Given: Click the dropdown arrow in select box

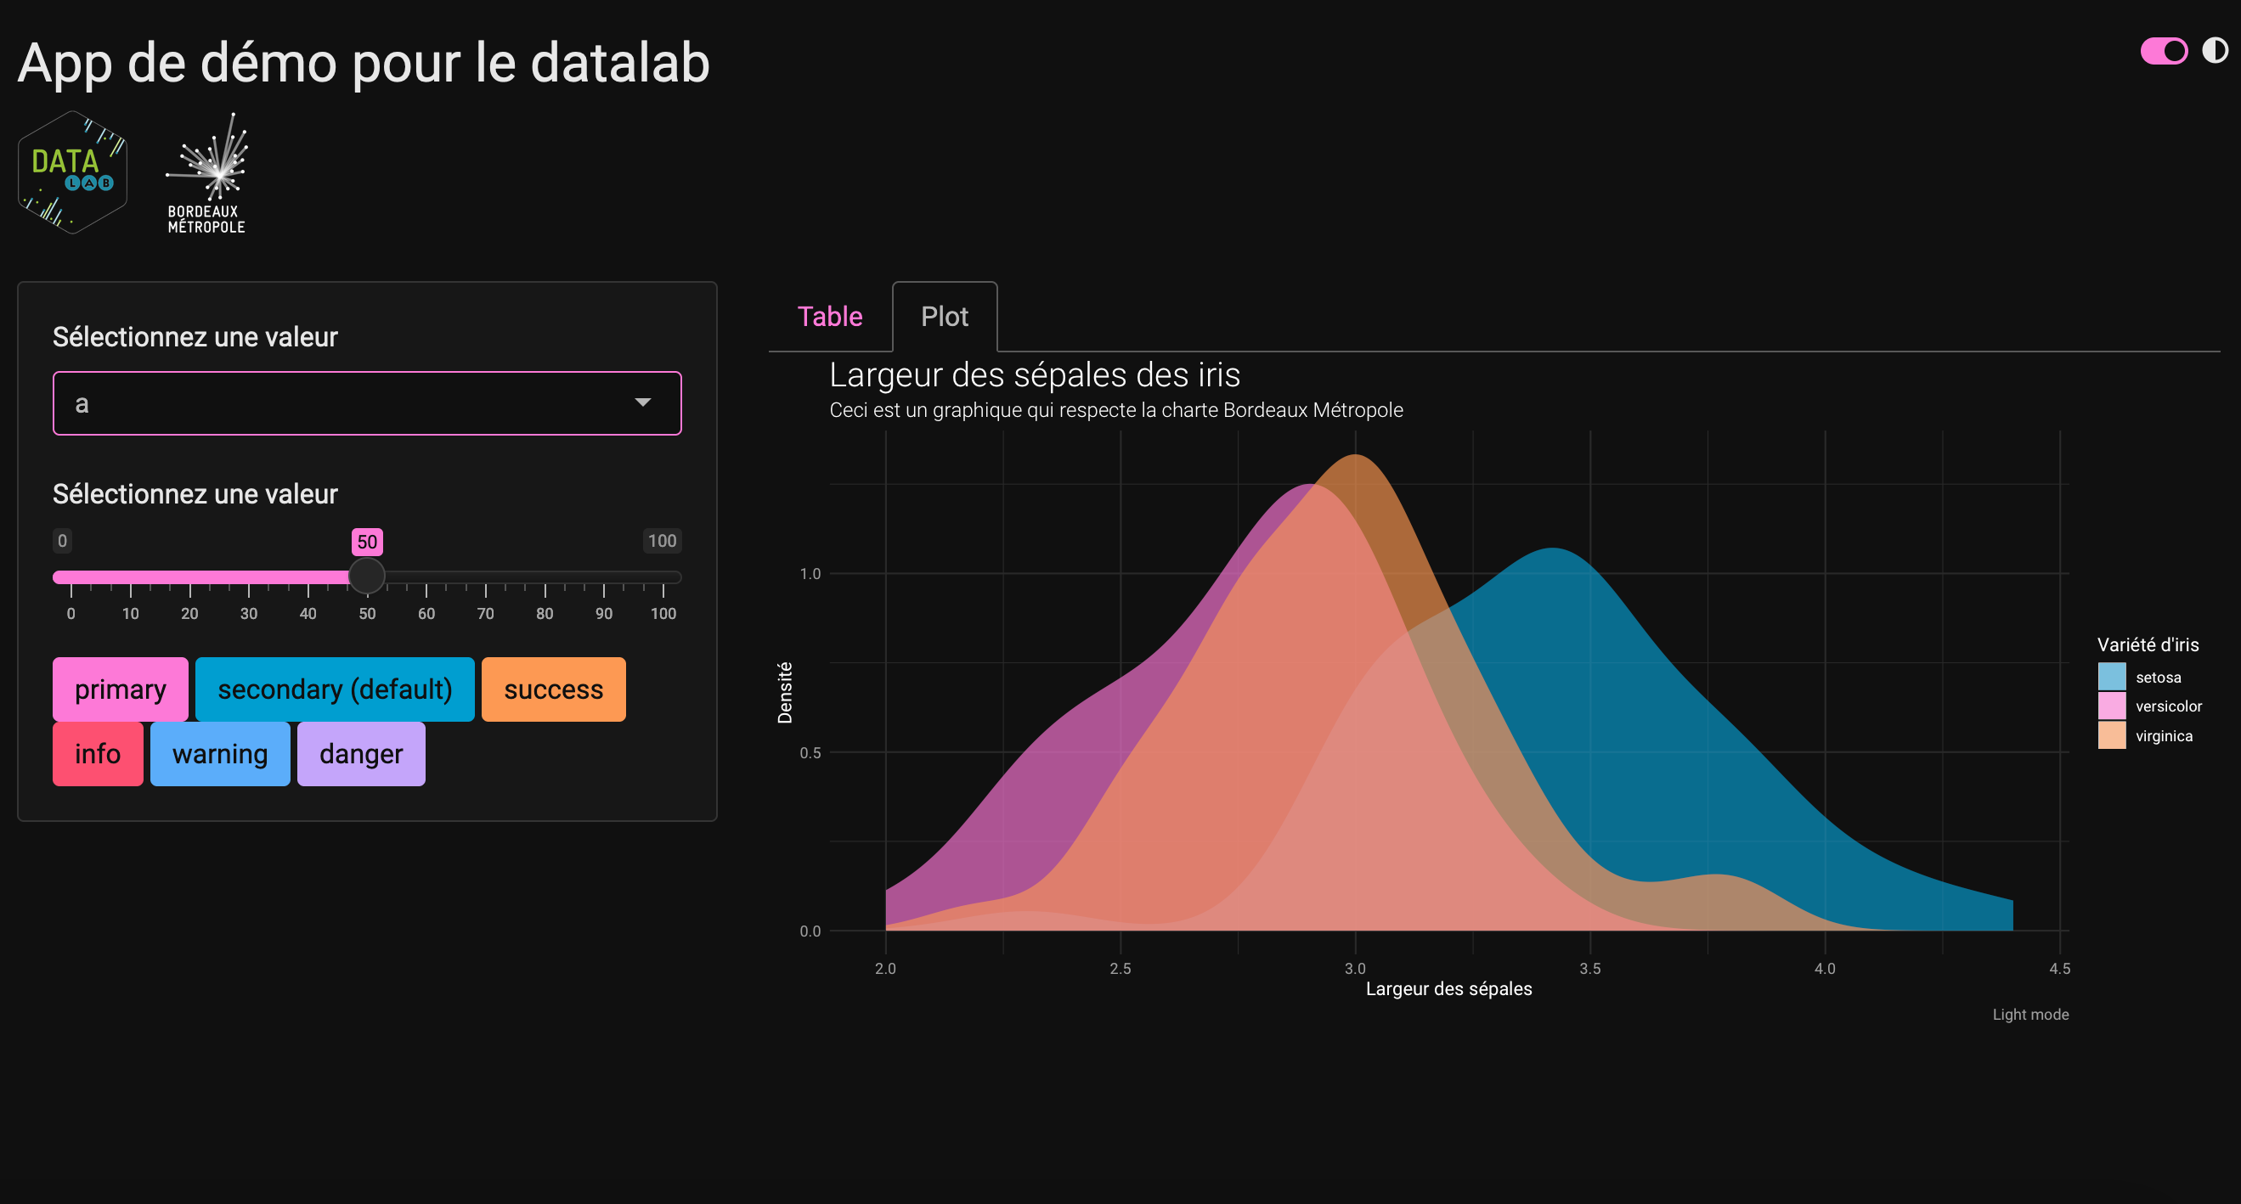Looking at the screenshot, I should [643, 402].
